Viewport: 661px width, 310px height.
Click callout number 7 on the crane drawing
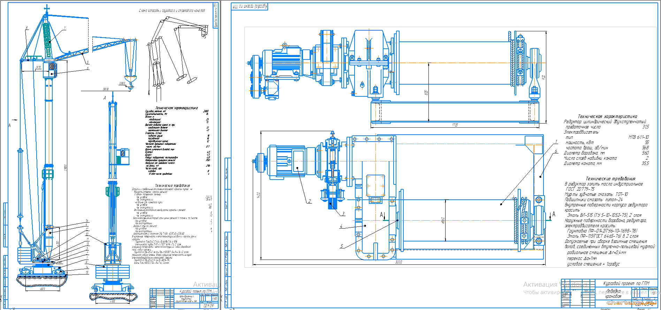point(64,29)
